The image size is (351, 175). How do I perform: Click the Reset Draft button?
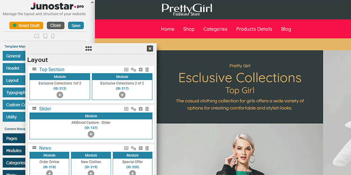coord(26,25)
